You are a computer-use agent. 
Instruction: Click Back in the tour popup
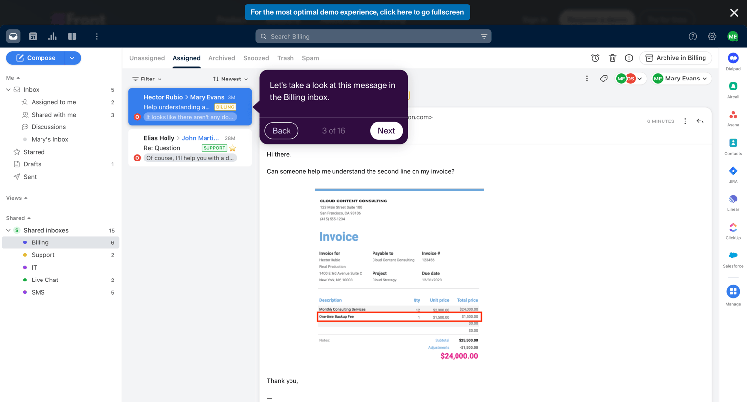282,131
